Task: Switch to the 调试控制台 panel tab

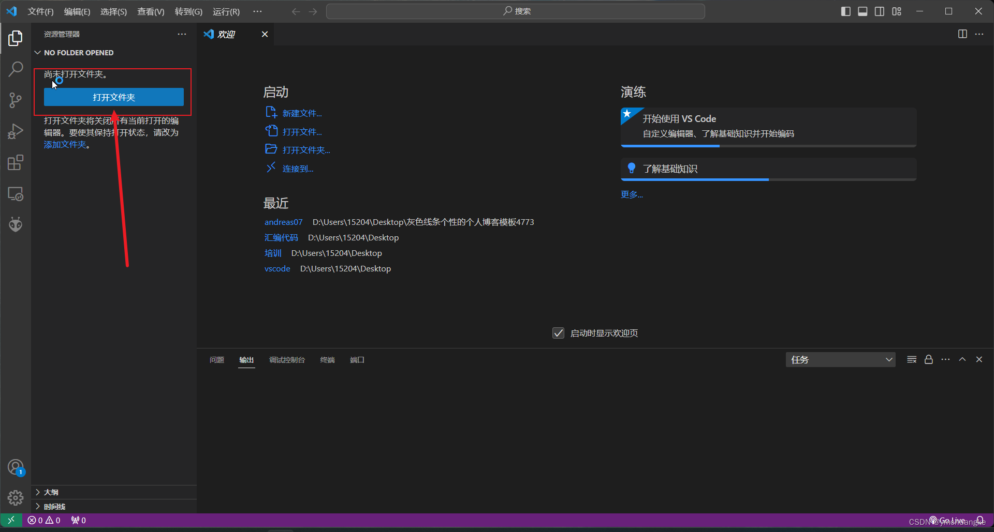Action: [x=287, y=360]
